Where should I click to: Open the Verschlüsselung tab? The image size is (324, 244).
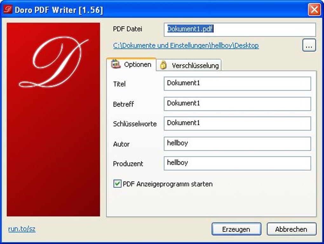pyautogui.click(x=189, y=65)
